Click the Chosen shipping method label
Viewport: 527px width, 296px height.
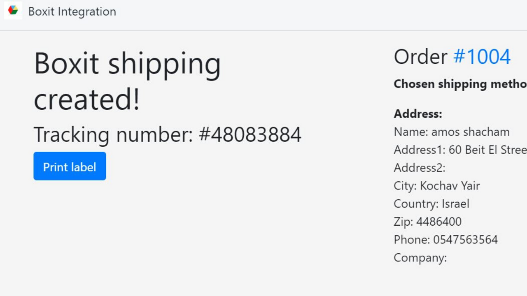457,84
